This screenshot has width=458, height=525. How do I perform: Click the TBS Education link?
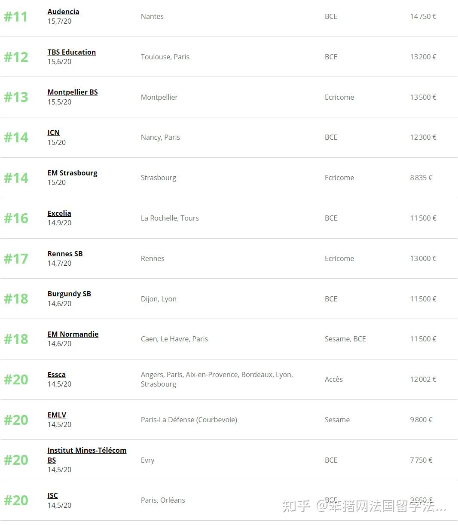pyautogui.click(x=71, y=52)
